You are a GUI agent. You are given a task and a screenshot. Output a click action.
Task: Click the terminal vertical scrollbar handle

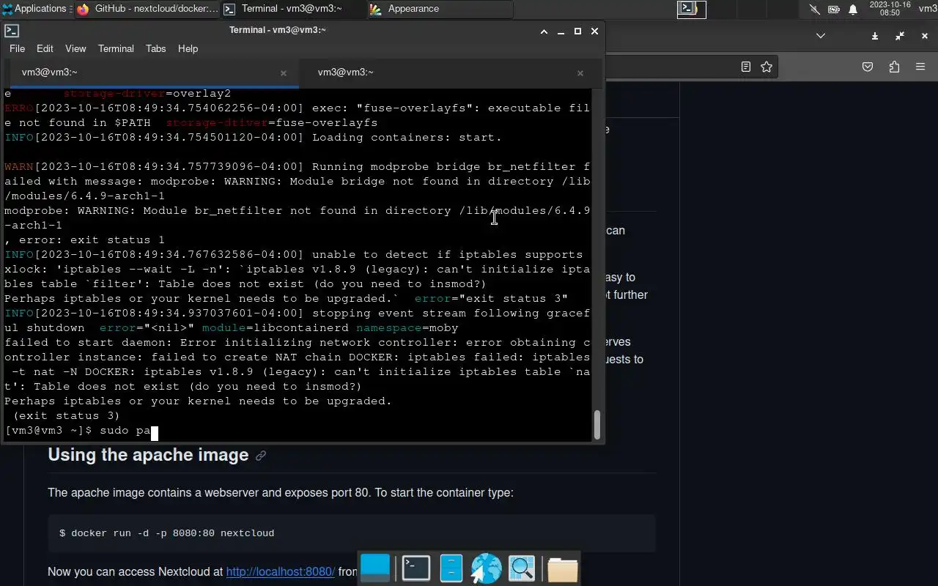coord(597,424)
